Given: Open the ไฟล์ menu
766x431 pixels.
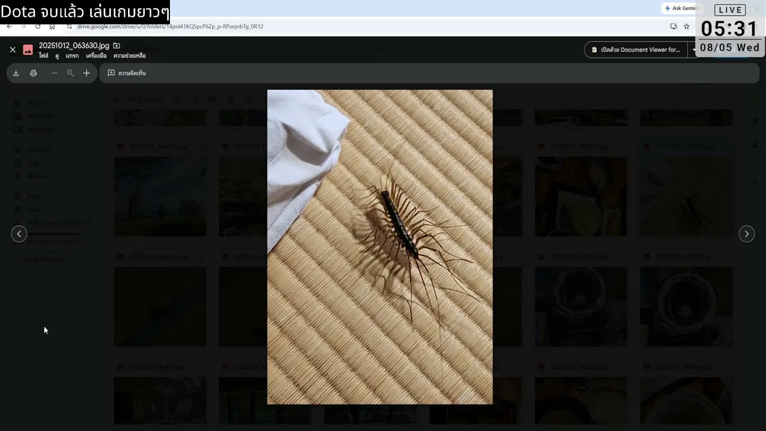Looking at the screenshot, I should pyautogui.click(x=44, y=56).
